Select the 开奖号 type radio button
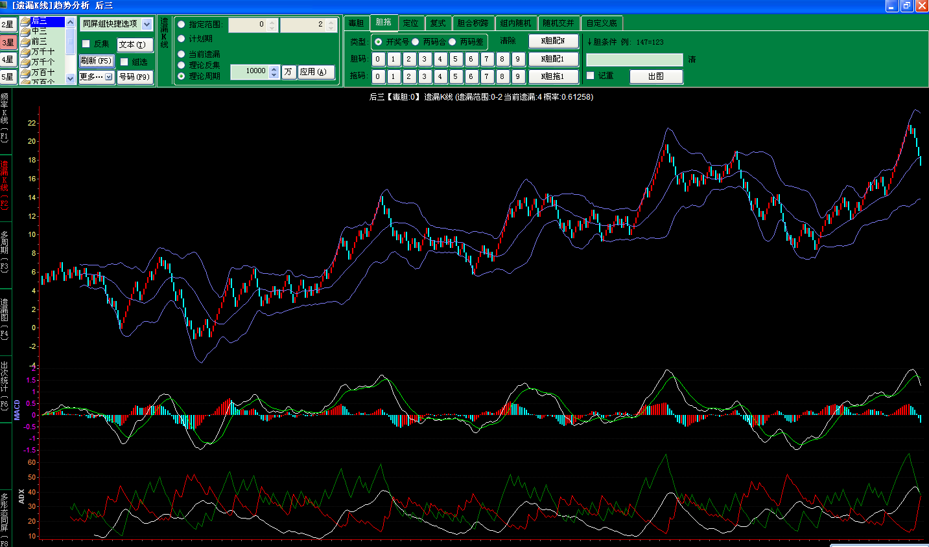This screenshot has width=929, height=547. 378,42
